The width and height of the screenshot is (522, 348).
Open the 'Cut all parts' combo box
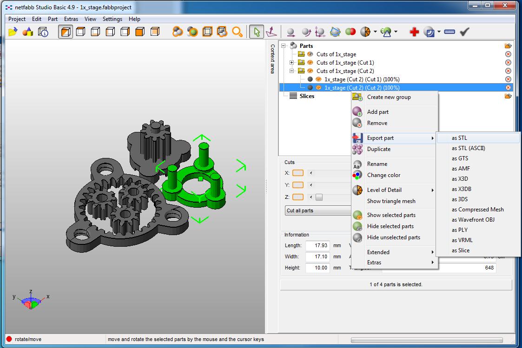(x=318, y=210)
